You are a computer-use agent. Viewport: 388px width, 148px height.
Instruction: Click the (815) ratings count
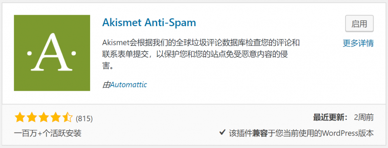[x=84, y=119]
